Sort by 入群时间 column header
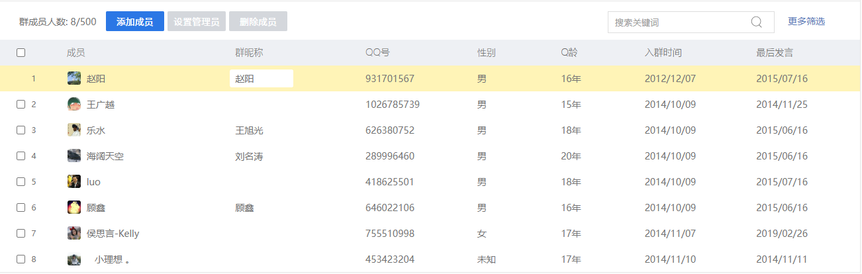The image size is (862, 274). pyautogui.click(x=663, y=52)
